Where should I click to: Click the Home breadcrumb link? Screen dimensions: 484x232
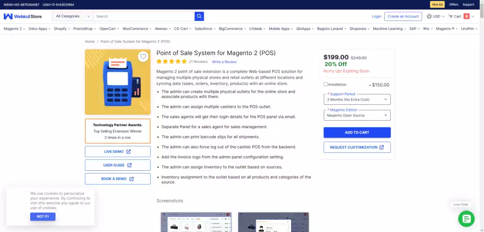90,41
